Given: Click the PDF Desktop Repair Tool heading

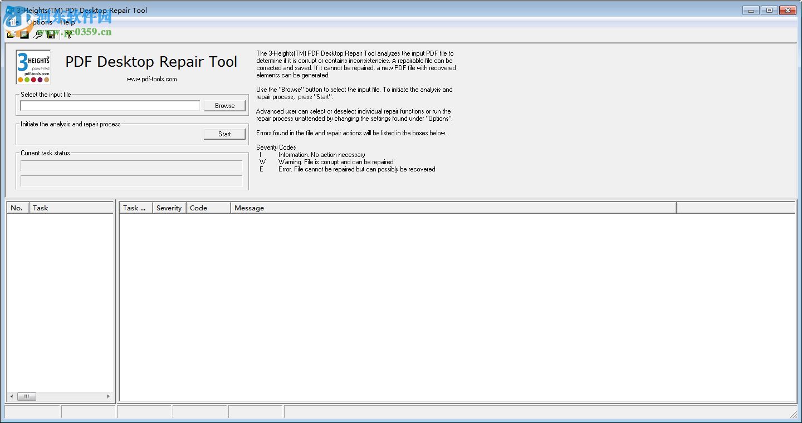Looking at the screenshot, I should [151, 62].
